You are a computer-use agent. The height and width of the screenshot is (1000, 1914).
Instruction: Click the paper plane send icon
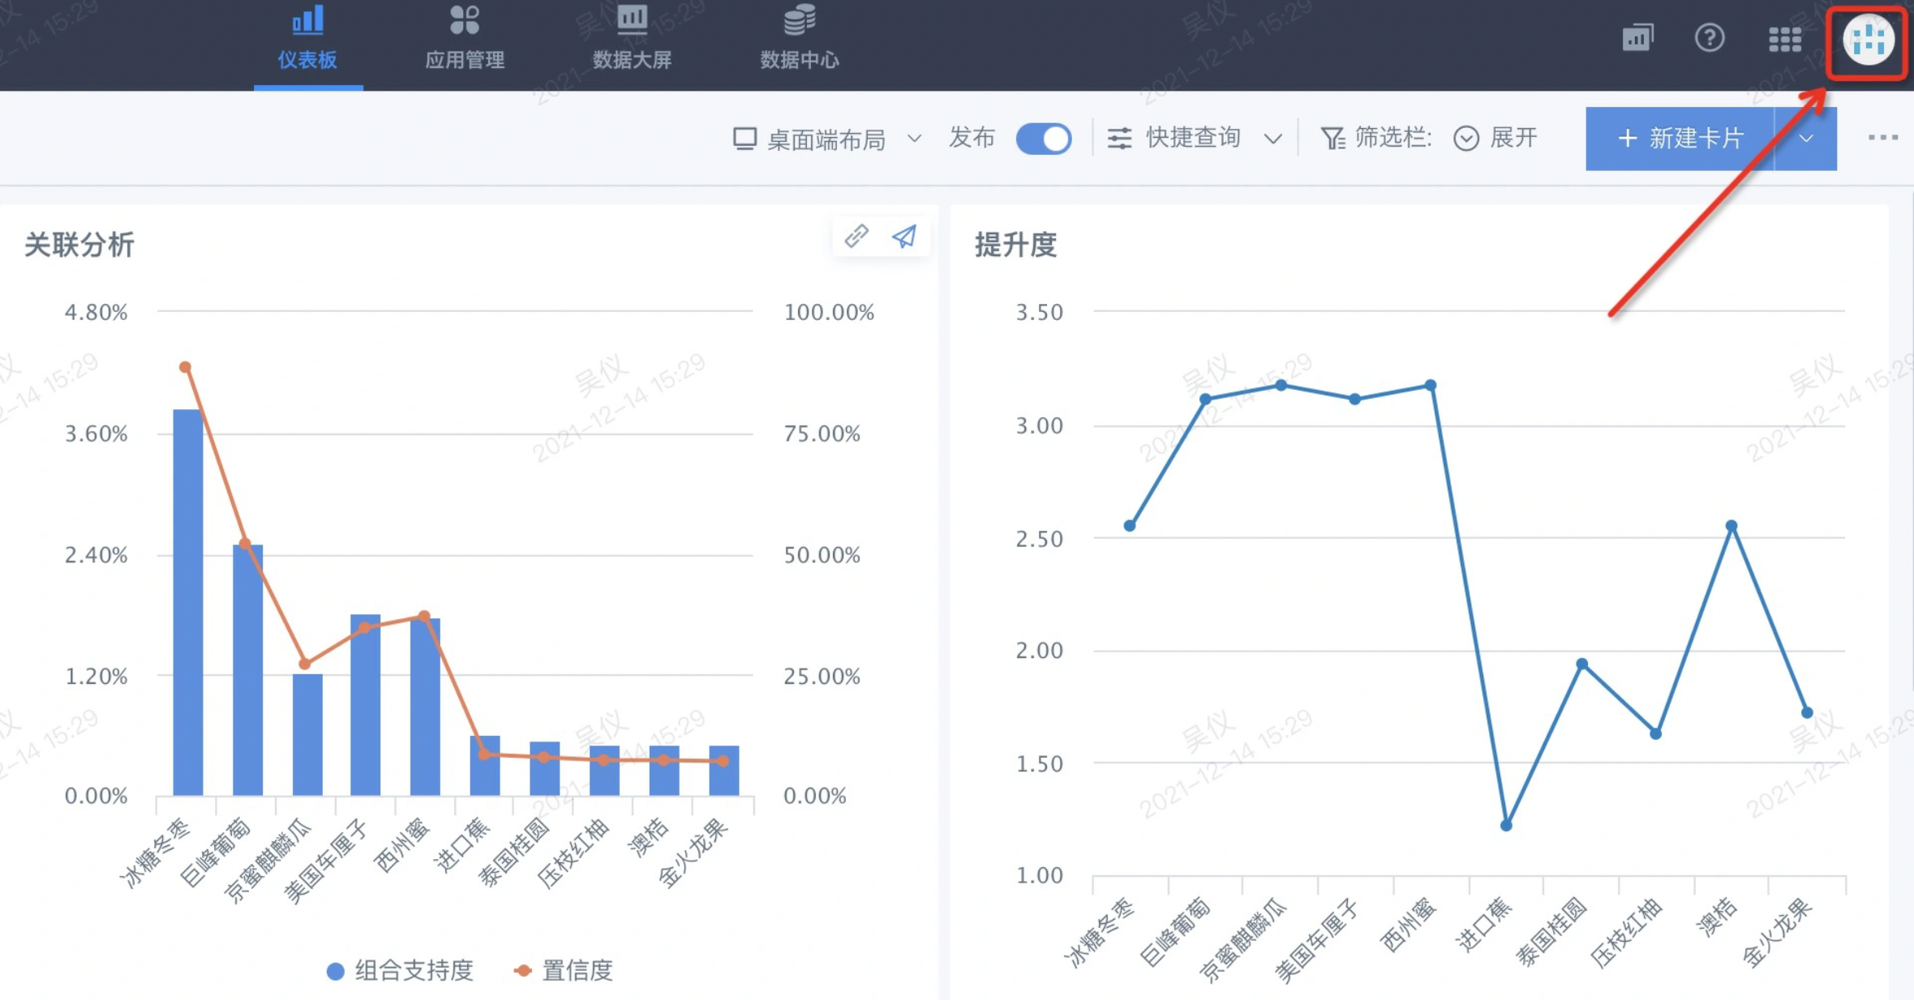(x=904, y=236)
